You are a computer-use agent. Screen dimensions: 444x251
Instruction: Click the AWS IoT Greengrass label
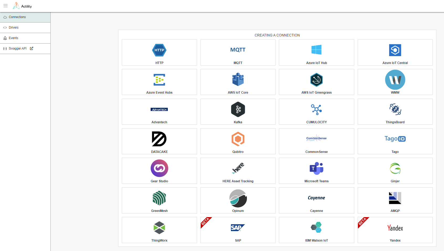click(316, 93)
